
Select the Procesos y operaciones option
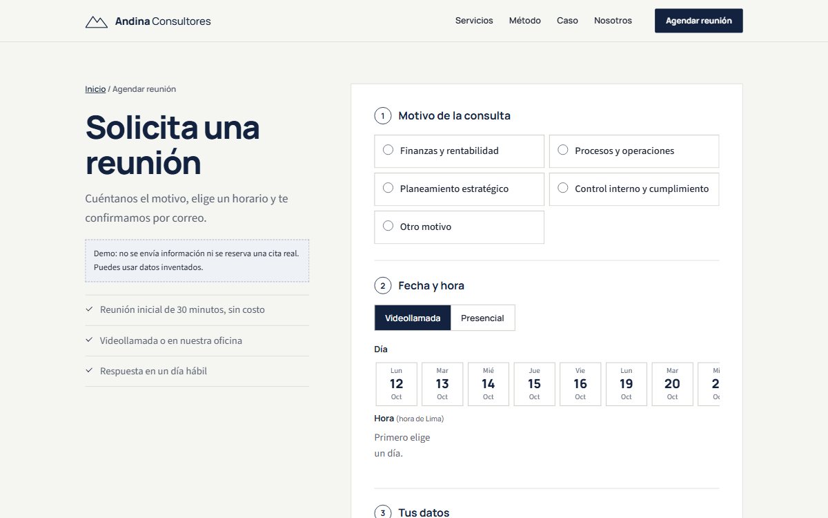point(633,151)
